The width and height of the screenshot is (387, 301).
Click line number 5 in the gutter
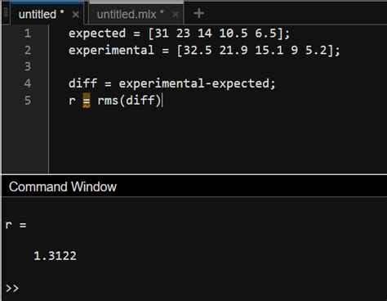pos(28,100)
